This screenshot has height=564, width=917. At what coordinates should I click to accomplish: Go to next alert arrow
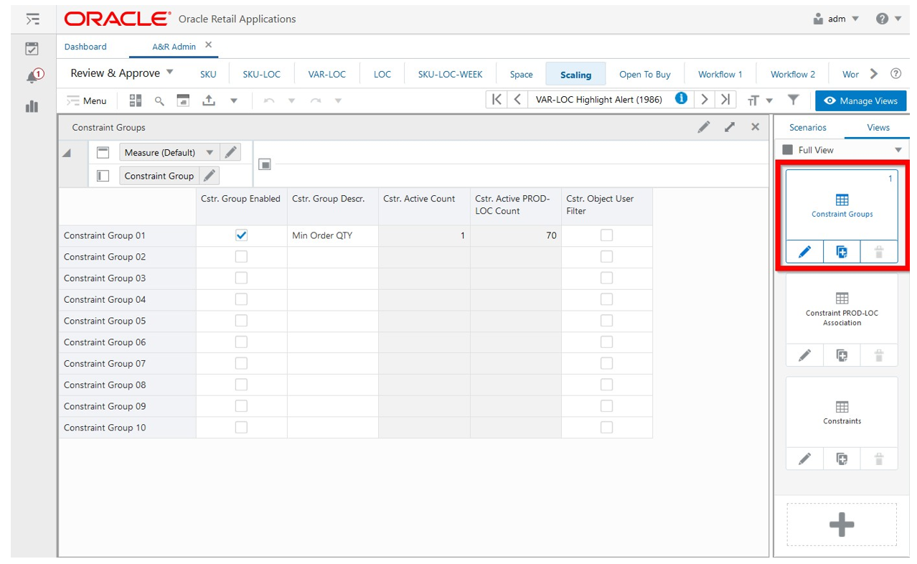[x=705, y=100]
